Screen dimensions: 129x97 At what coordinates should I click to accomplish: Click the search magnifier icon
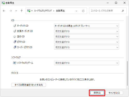pyautogui.click(x=123, y=11)
